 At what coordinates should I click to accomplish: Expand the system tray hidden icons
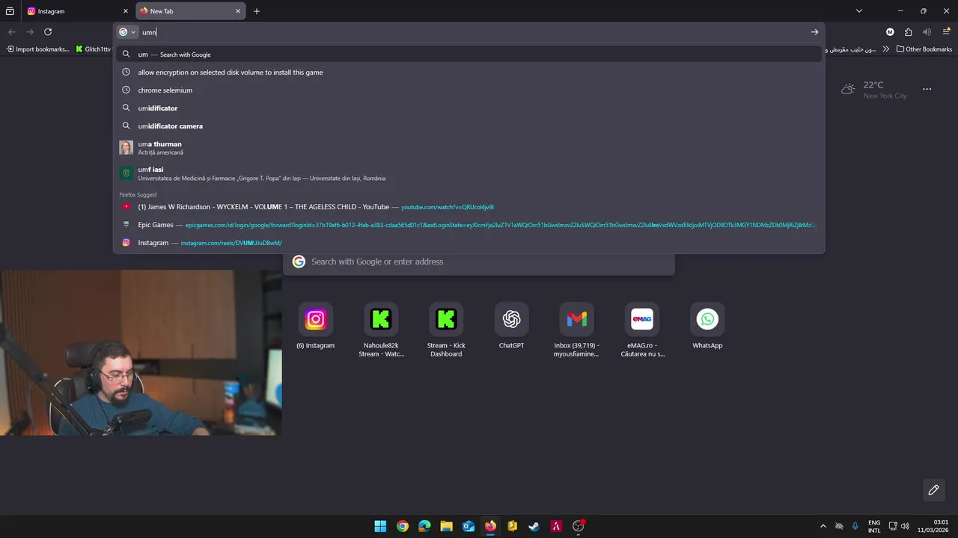click(x=823, y=526)
